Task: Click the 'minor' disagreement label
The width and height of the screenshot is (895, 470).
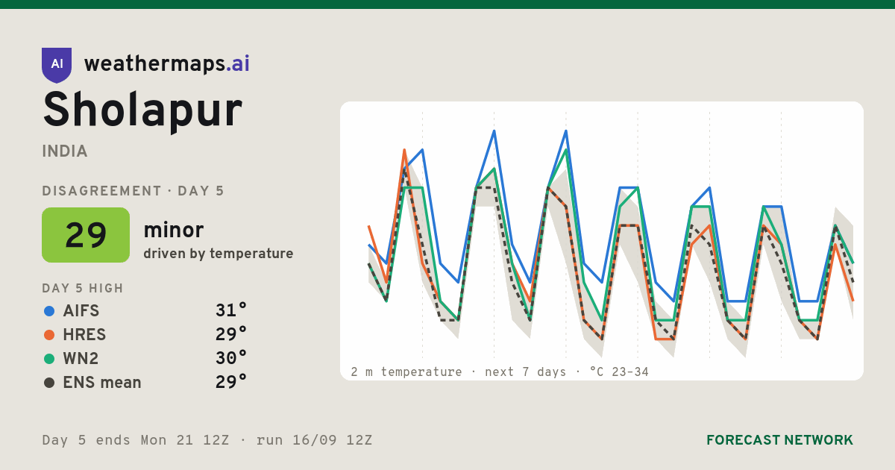Action: coord(173,230)
